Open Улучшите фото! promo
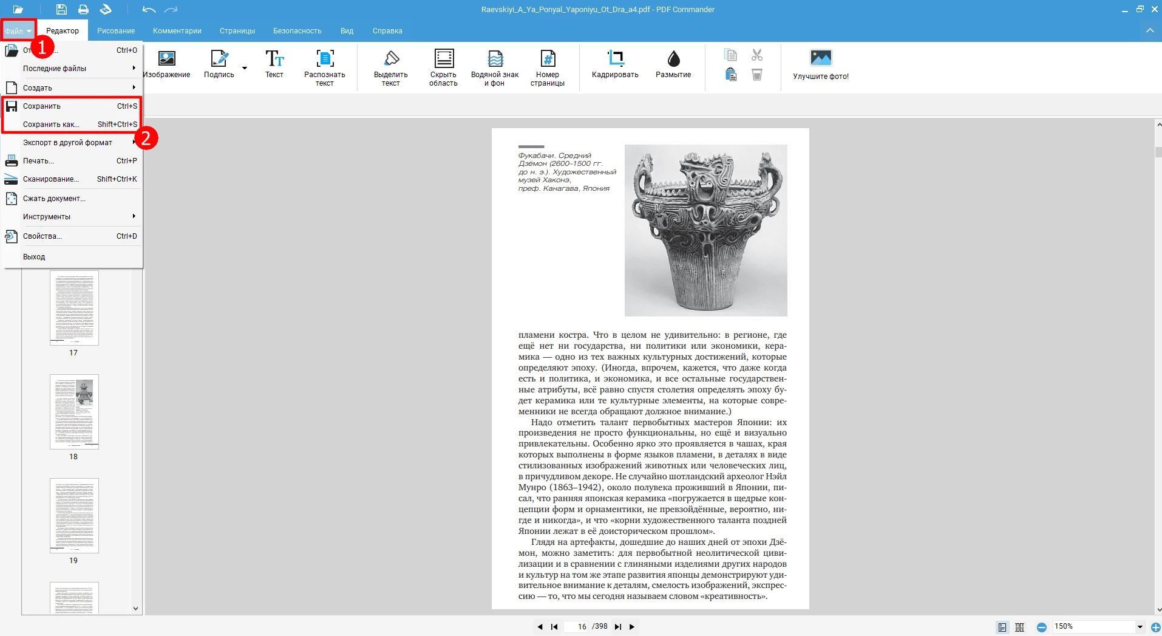This screenshot has height=636, width=1162. [821, 64]
